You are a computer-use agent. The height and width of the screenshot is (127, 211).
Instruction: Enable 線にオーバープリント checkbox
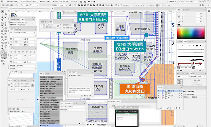[x=11, y=25]
